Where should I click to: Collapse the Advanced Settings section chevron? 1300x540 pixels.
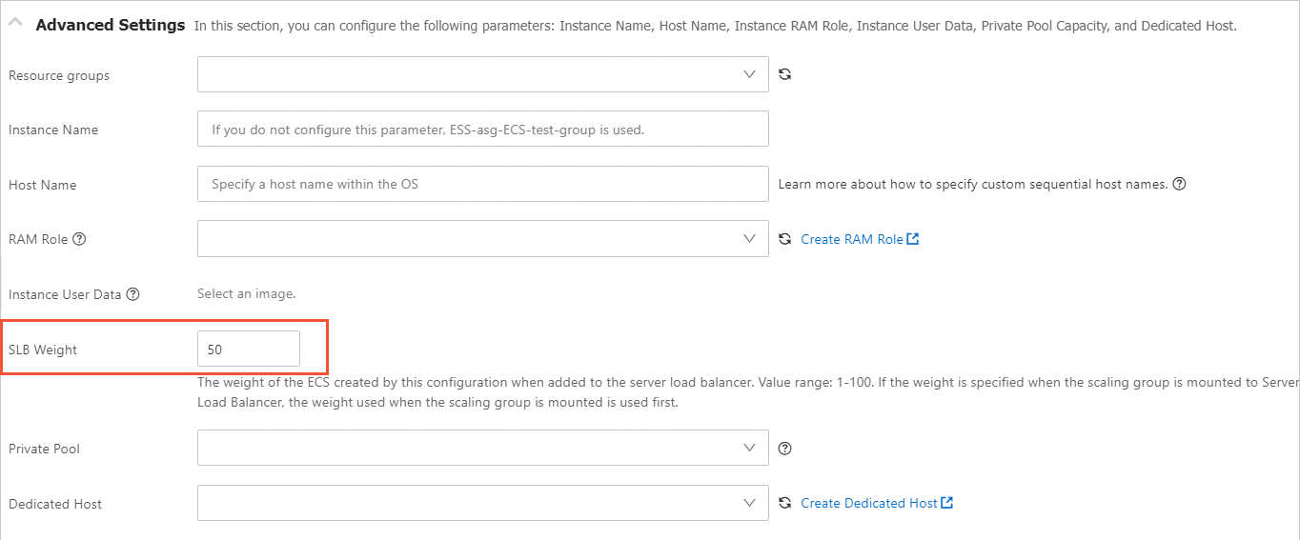[x=16, y=25]
